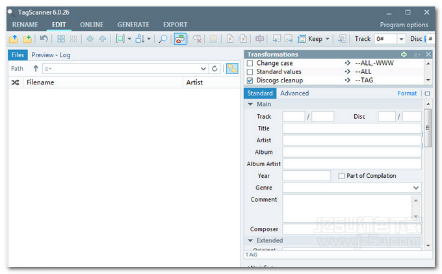
Task: Move file down with down-arrow icon
Action: 90,39
